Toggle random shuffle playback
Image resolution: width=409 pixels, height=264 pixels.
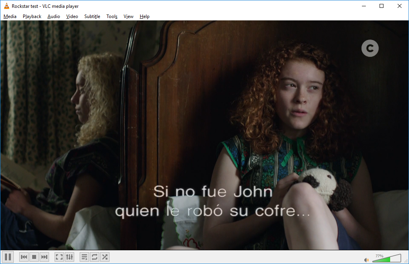[105, 257]
